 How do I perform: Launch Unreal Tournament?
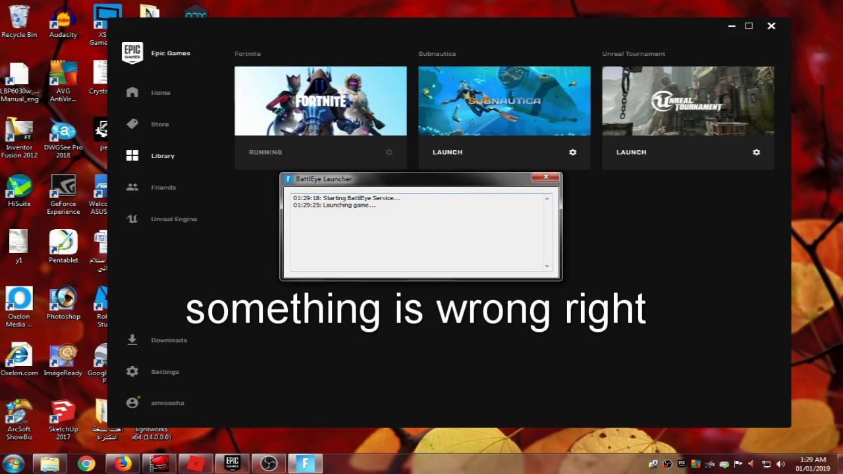click(631, 152)
